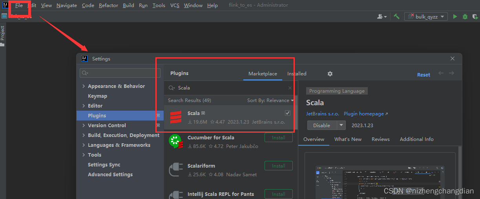Switch to the Installed plugins tab
This screenshot has width=480, height=199.
pyautogui.click(x=297, y=74)
